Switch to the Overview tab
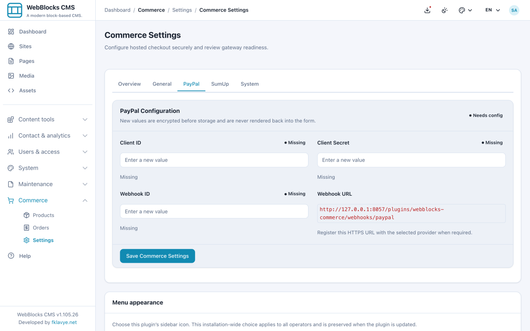Viewport: 530px width, 331px height. pos(129,84)
